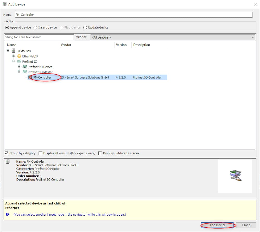
Task: Click the full text search box
Action: [x=39, y=37]
